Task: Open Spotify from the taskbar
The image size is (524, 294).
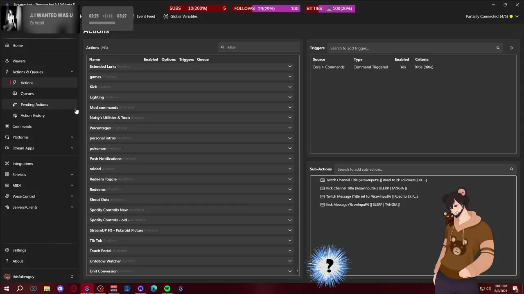Action: point(167,289)
